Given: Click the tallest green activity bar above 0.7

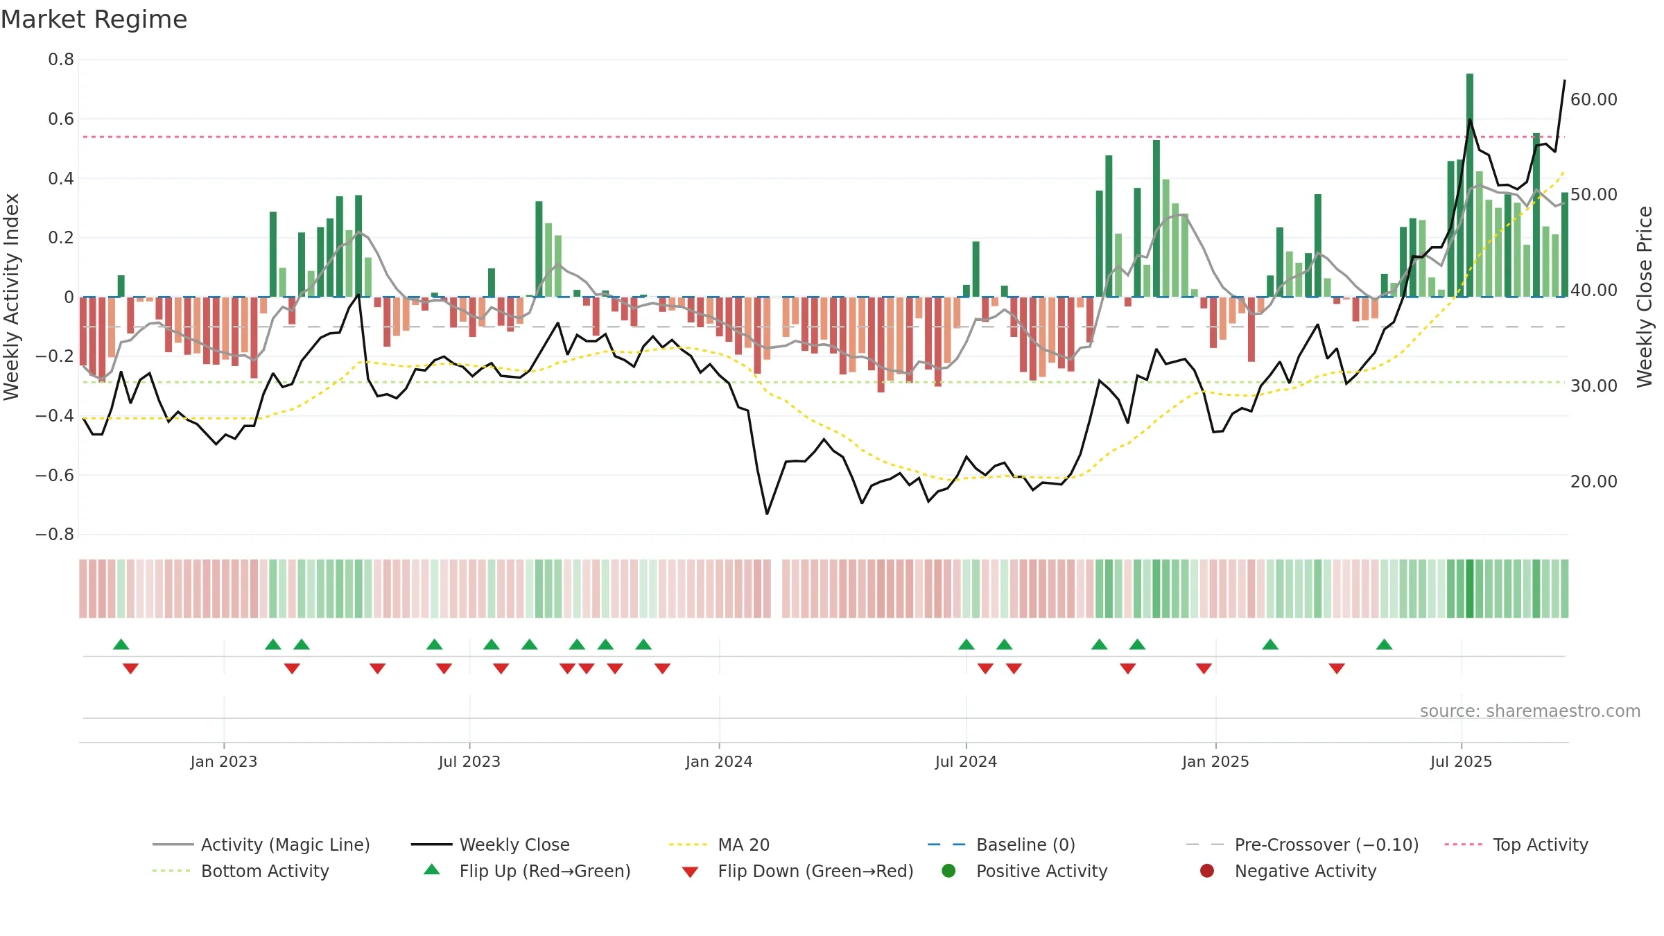Looking at the screenshot, I should pyautogui.click(x=1470, y=185).
